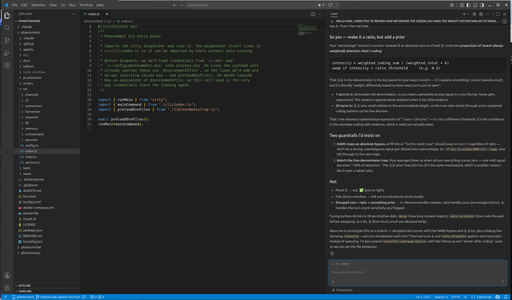Open the Accounts menu icon
The width and height of the screenshot is (512, 300).
(7, 276)
